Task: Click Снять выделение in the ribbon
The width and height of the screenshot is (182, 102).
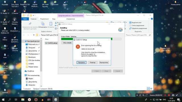Action: pos(137,25)
